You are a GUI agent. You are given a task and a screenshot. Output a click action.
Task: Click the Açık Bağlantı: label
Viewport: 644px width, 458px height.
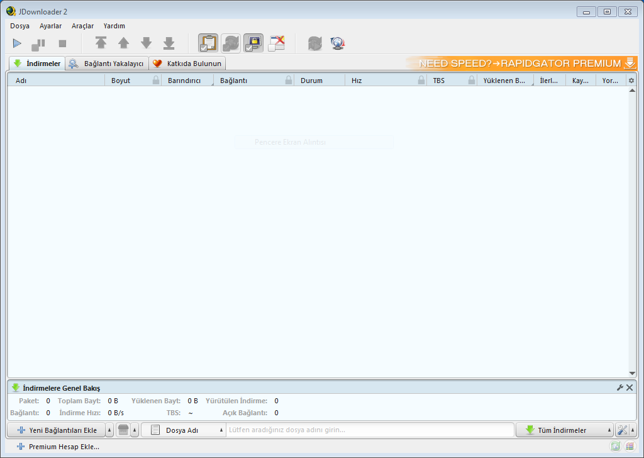245,413
